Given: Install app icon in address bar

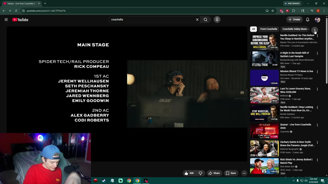Looking at the screenshot, I should [267, 11].
